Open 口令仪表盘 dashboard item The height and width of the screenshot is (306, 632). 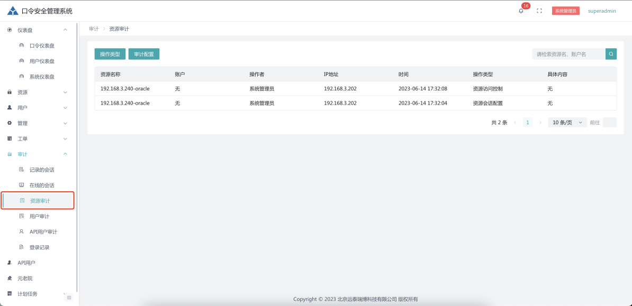pos(42,46)
